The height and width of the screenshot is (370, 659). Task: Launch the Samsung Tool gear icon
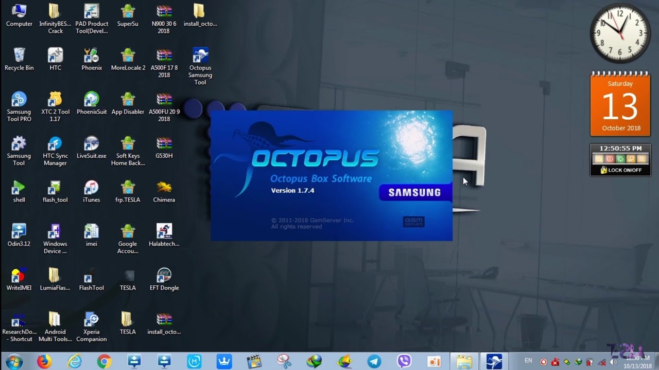tap(19, 151)
